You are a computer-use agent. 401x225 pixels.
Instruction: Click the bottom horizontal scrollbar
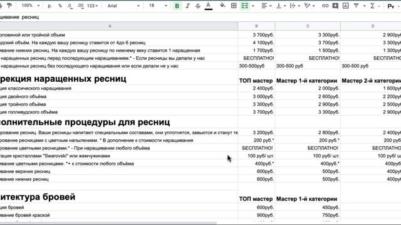point(108,222)
